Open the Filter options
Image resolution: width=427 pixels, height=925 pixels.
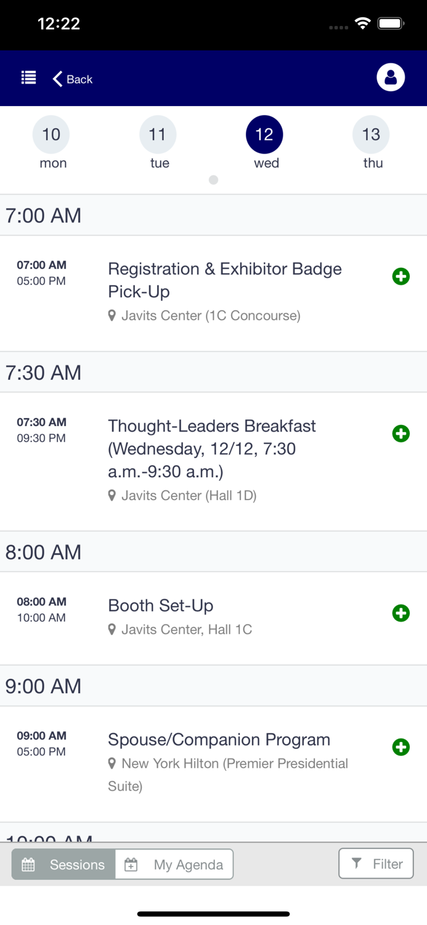376,864
